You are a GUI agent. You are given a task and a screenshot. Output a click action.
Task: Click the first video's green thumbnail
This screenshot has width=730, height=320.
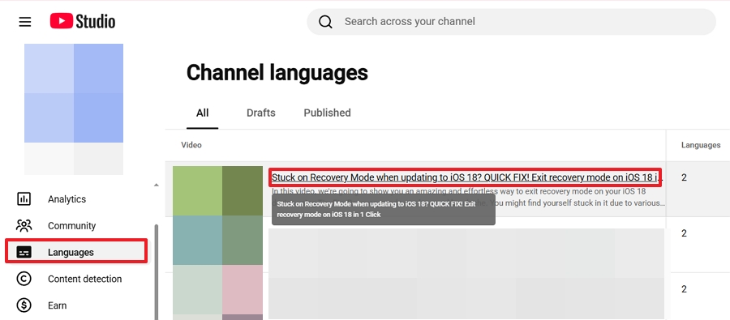pyautogui.click(x=218, y=190)
